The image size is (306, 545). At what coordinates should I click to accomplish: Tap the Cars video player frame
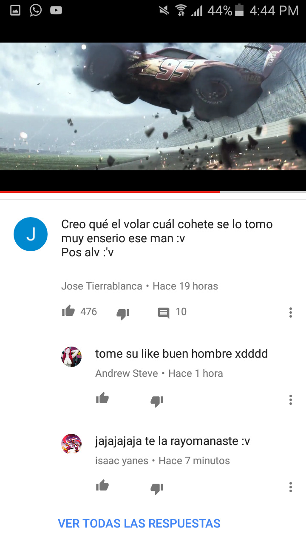[x=153, y=106]
